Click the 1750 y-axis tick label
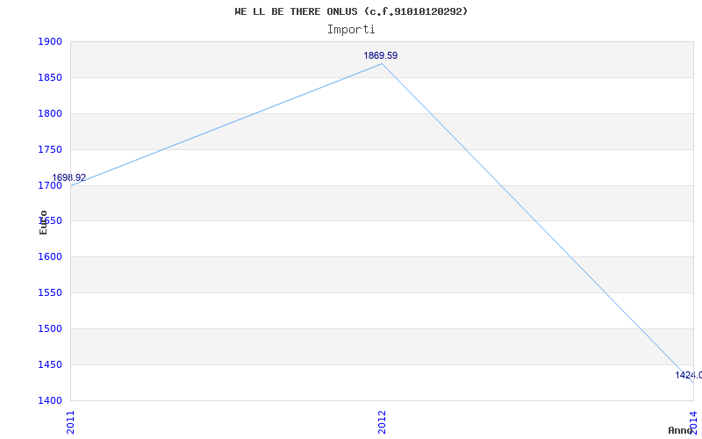This screenshot has height=439, width=702. pyautogui.click(x=50, y=149)
